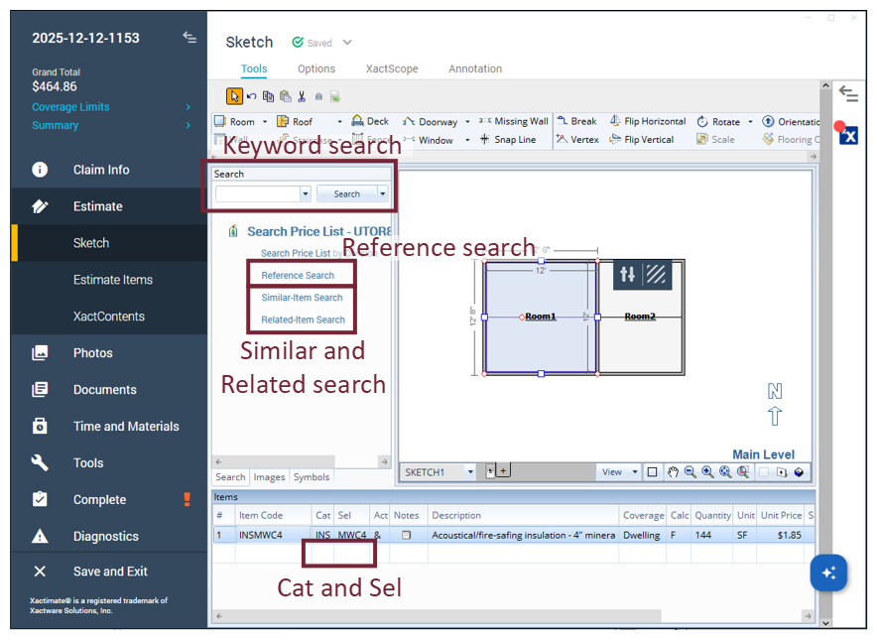Open the Doorway dropdown arrow
This screenshot has height=640, width=877.
click(x=467, y=121)
